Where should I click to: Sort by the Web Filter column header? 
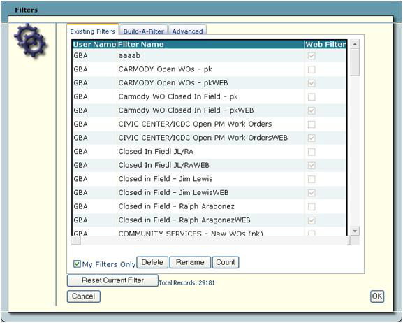pyautogui.click(x=325, y=44)
